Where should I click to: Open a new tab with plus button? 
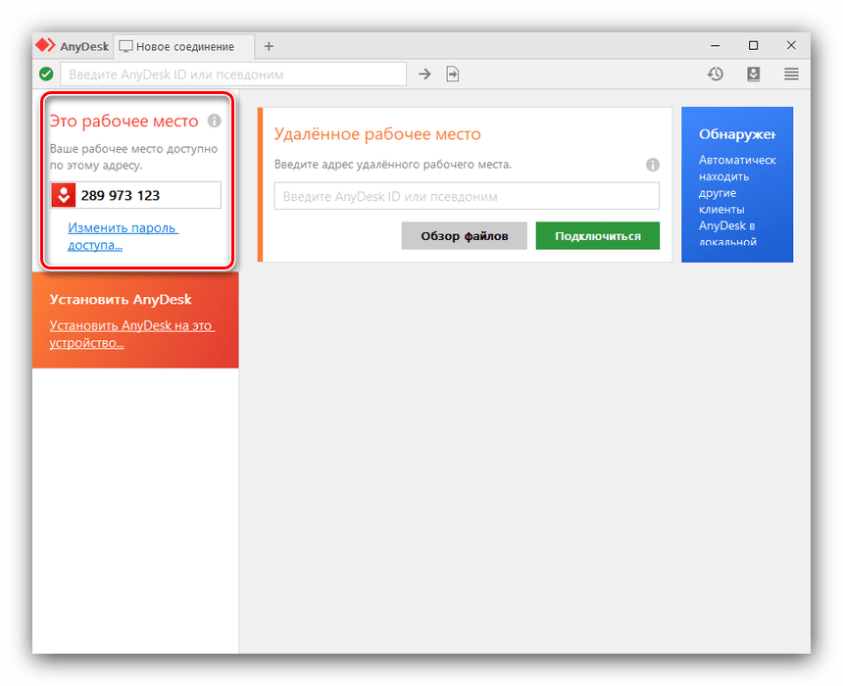coord(269,46)
